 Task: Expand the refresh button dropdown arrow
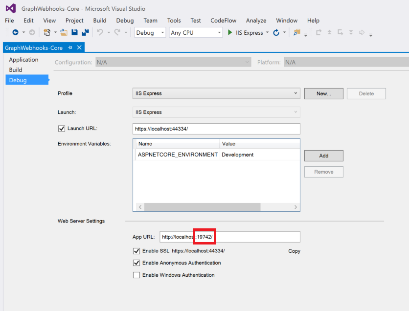[x=285, y=32]
